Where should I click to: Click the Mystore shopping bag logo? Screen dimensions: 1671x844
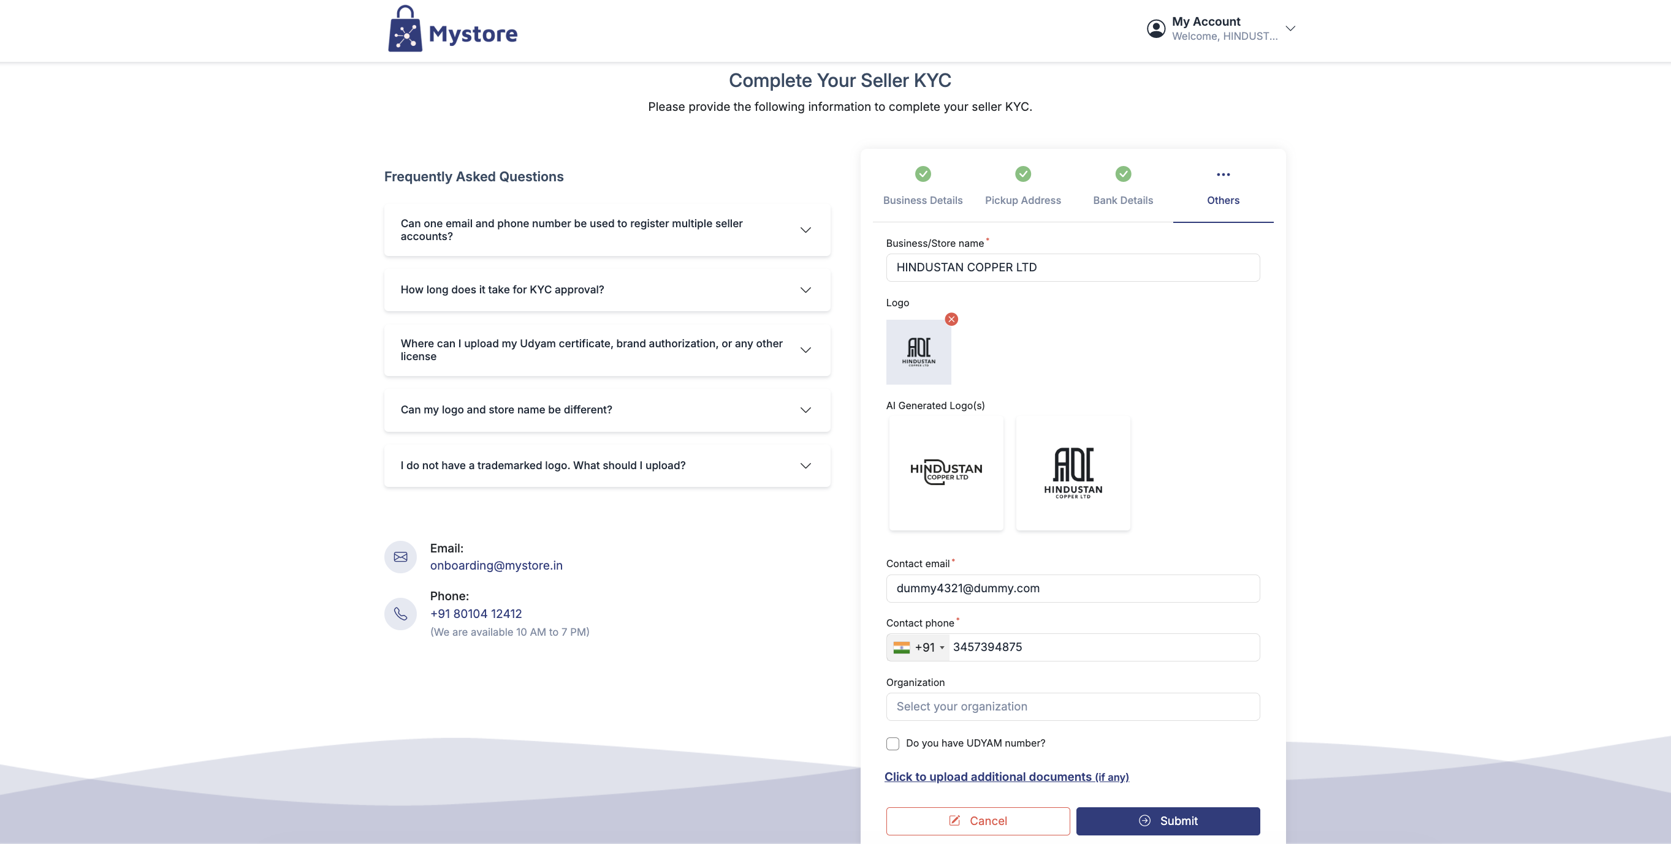tap(405, 30)
